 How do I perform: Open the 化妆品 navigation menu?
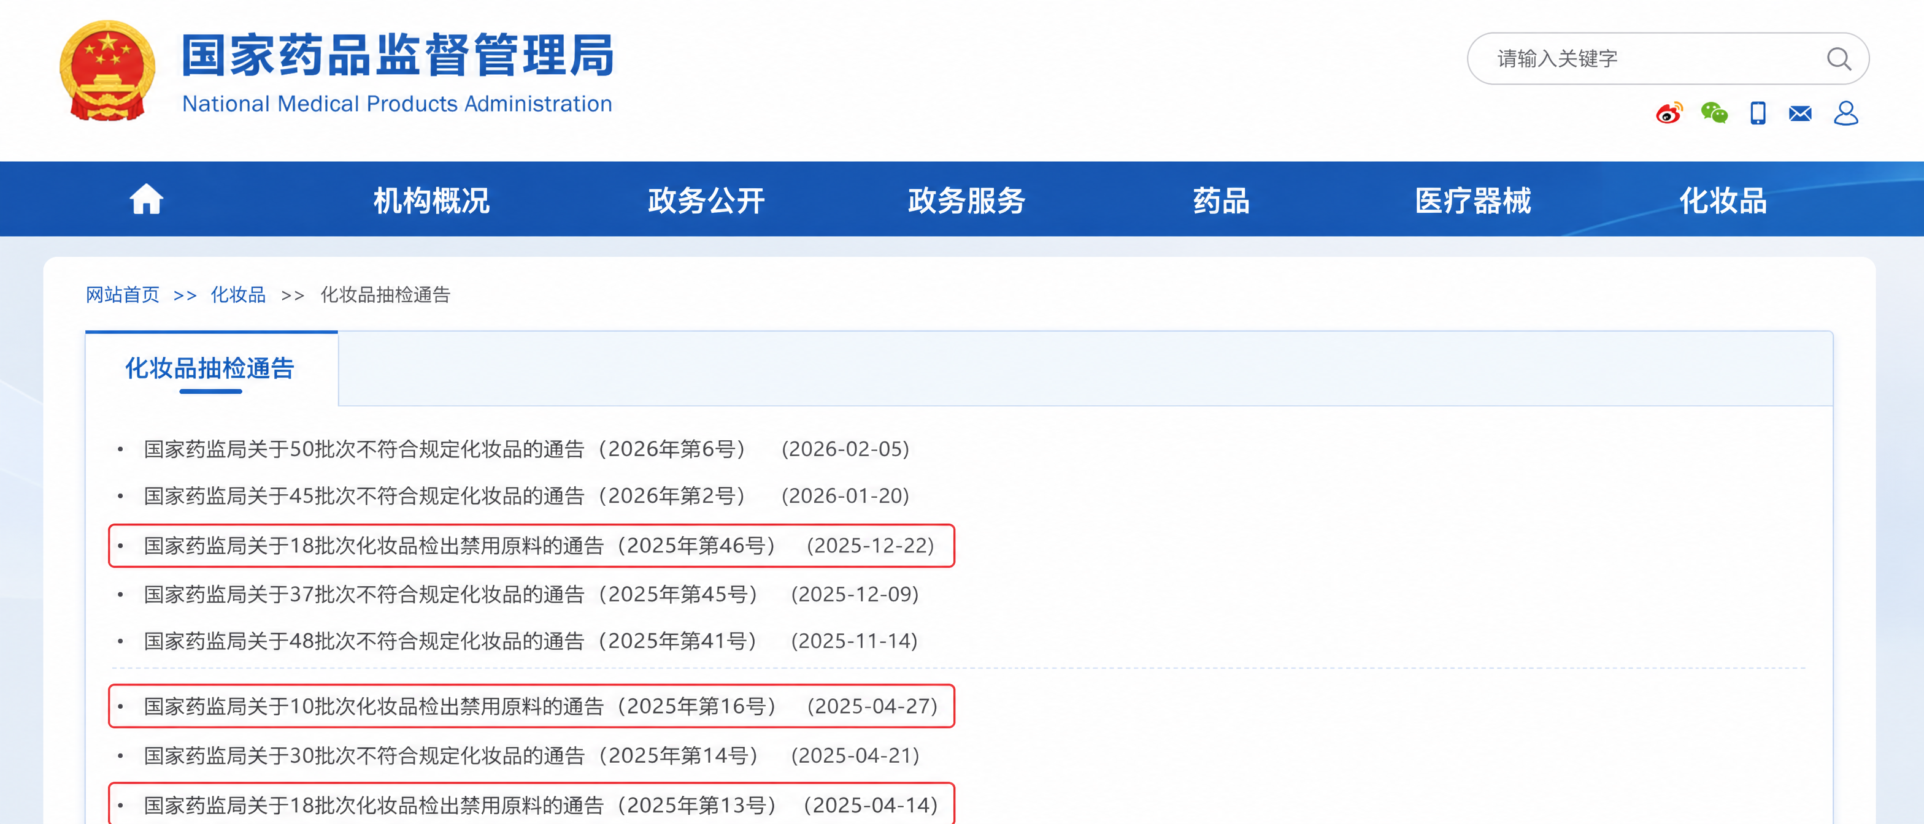pyautogui.click(x=1724, y=200)
